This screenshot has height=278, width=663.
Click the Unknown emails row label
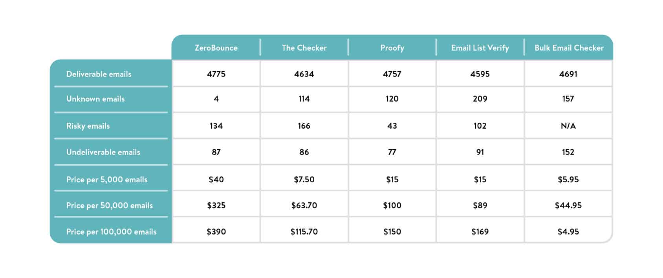pyautogui.click(x=95, y=99)
